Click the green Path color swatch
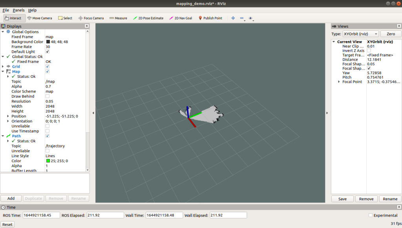 tap(48, 161)
